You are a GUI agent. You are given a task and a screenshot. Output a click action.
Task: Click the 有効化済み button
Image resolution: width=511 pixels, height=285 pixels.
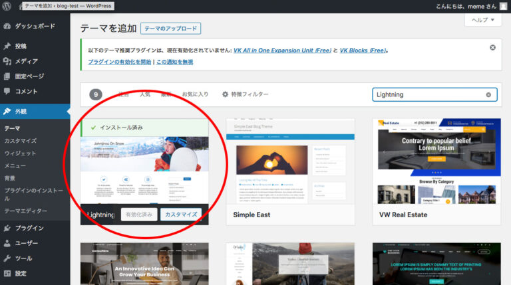pos(139,215)
